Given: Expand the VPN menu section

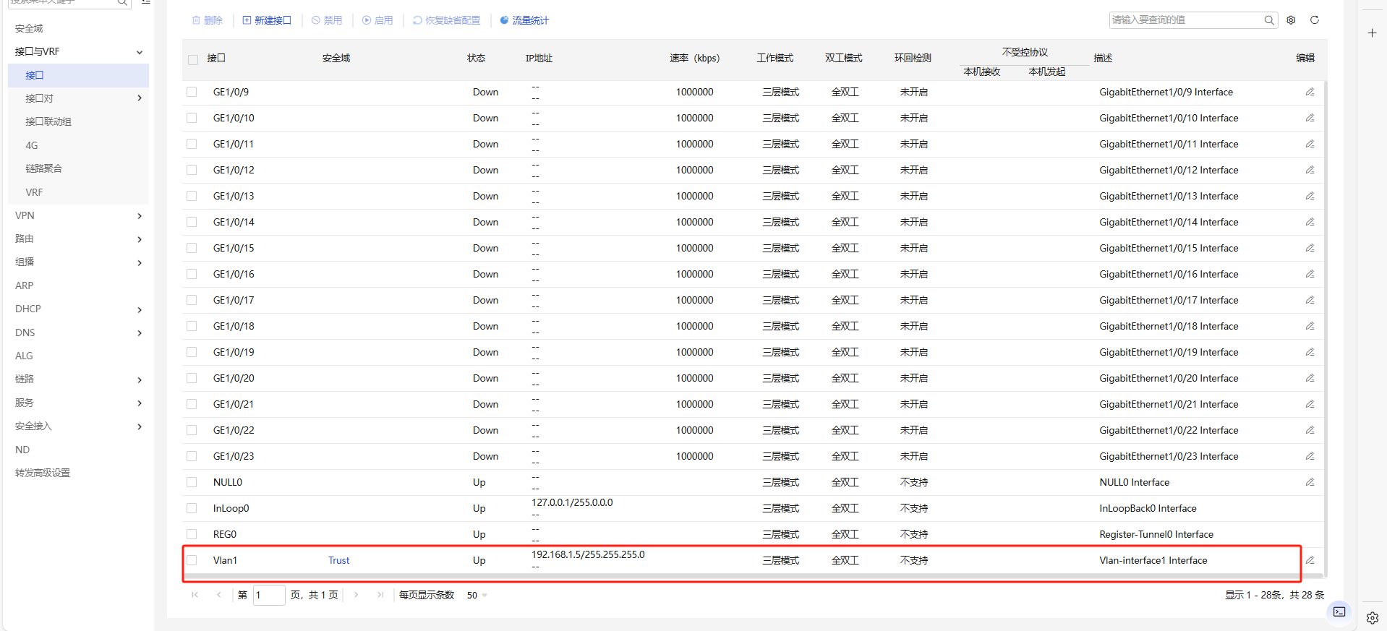Looking at the screenshot, I should 78,215.
